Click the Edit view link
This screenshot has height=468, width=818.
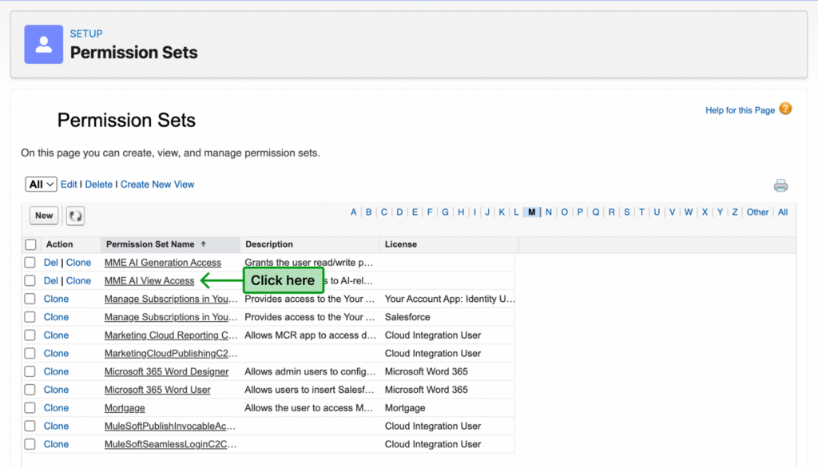69,184
